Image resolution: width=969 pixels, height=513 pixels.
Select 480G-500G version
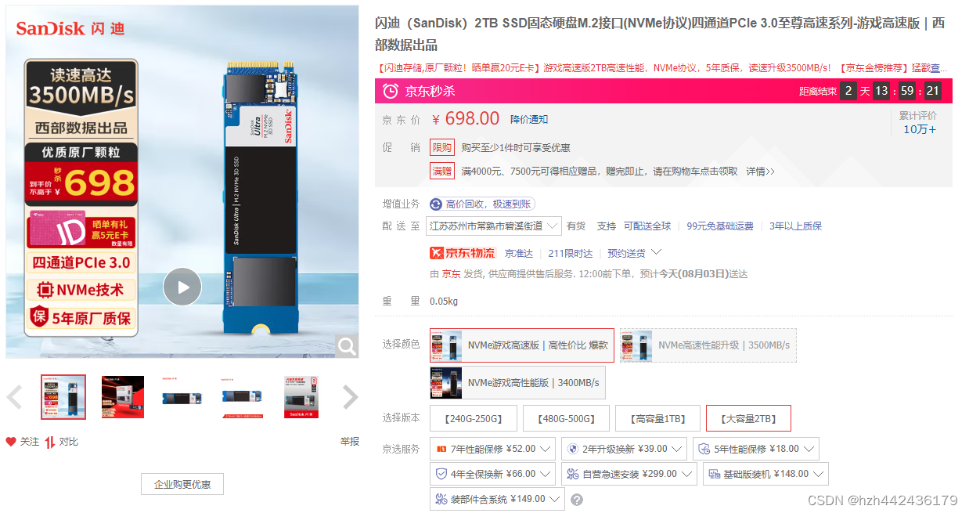coord(566,418)
